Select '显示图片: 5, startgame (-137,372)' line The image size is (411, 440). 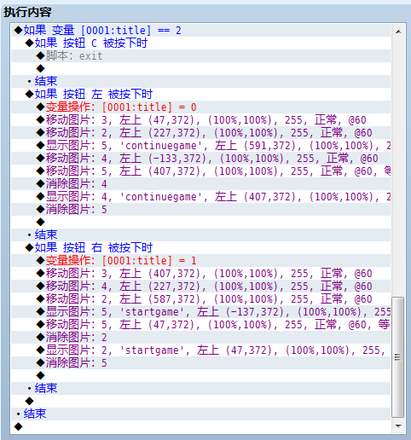point(200,311)
